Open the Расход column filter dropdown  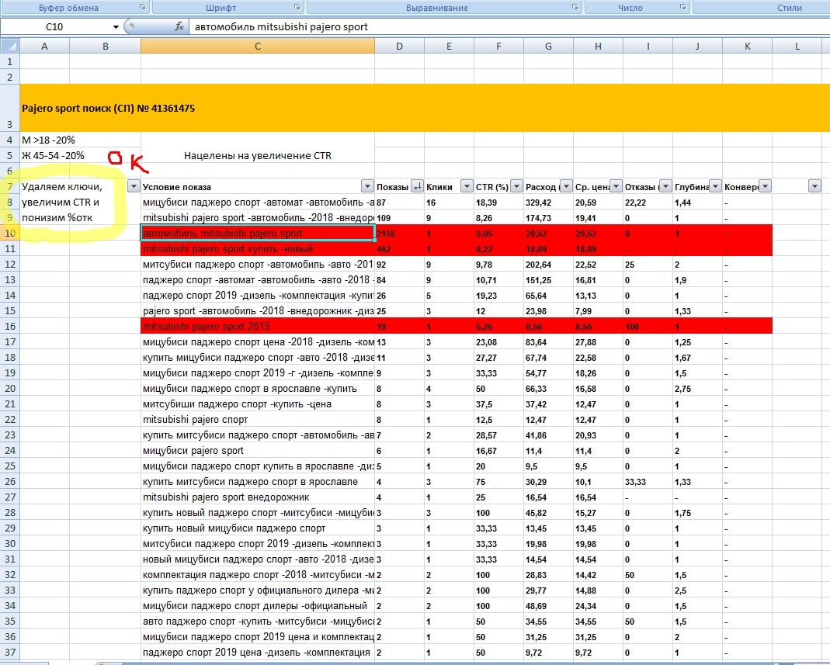click(x=566, y=186)
